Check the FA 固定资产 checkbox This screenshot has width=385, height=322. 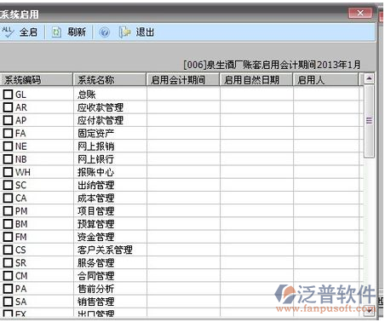[8, 133]
